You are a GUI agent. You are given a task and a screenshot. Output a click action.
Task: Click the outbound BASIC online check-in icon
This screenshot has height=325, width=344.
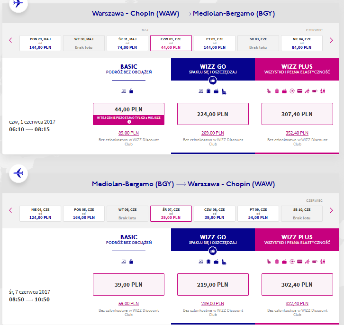(x=124, y=91)
